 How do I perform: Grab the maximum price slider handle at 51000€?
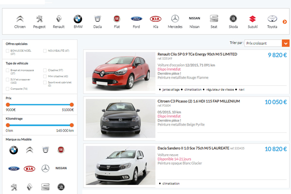click(72, 105)
